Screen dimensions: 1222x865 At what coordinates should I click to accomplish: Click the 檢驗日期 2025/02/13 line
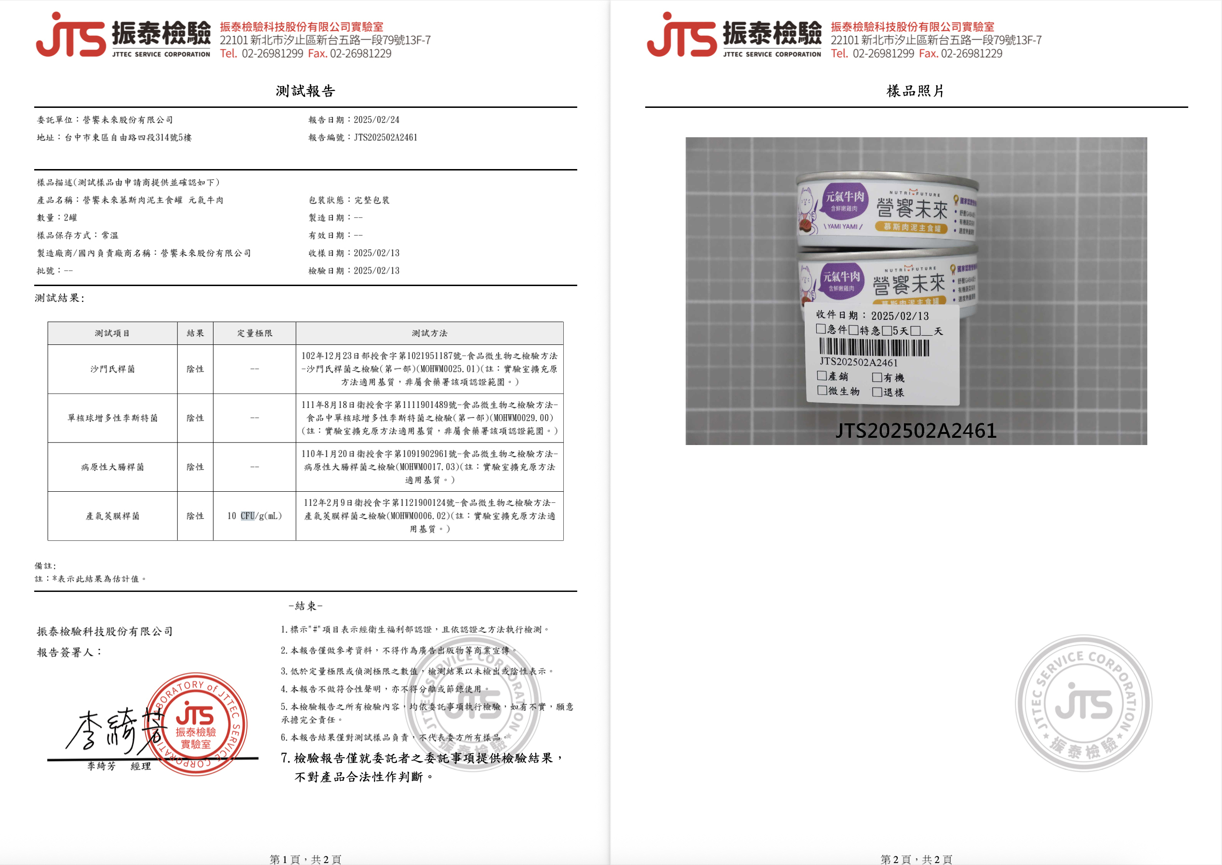click(354, 271)
